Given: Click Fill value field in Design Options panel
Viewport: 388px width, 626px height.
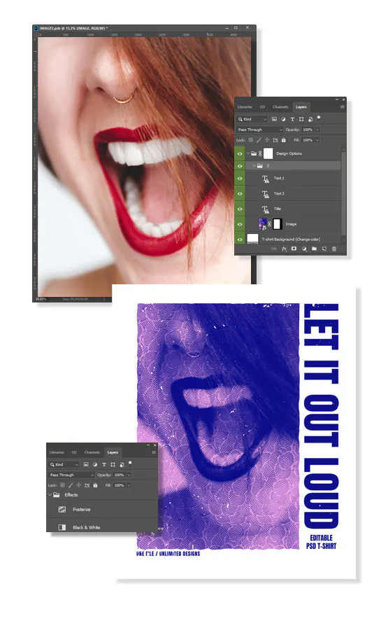Looking at the screenshot, I should pos(308,140).
